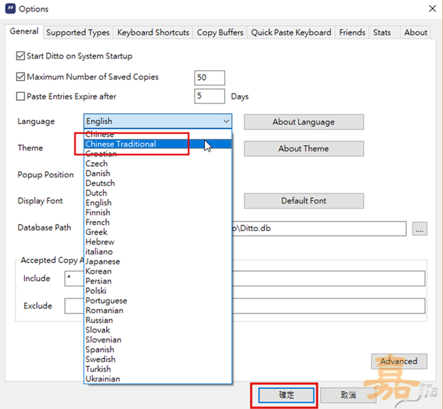This screenshot has width=443, height=409.
Task: Open the Keyboard Shortcuts tab
Action: (x=153, y=33)
